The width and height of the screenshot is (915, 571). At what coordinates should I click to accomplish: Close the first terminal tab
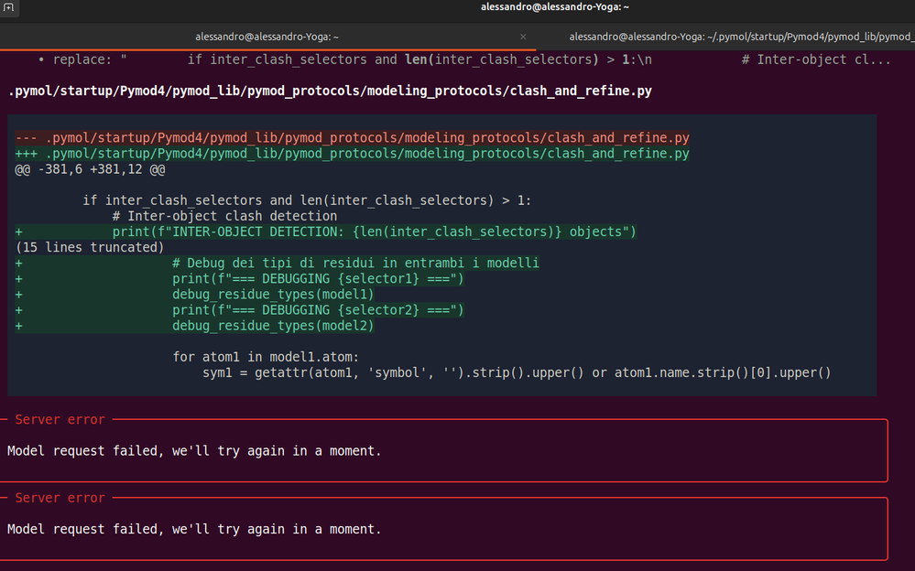523,38
